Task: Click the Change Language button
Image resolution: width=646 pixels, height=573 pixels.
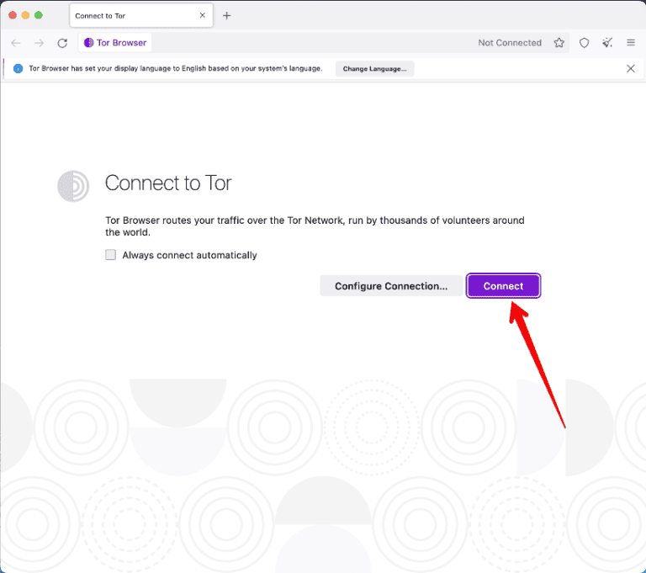Action: point(374,68)
